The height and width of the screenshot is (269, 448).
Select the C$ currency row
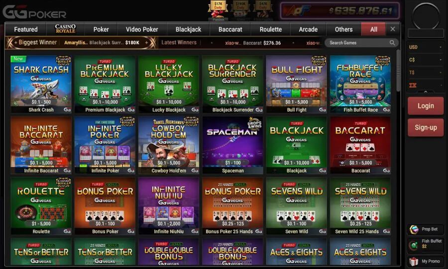click(x=425, y=60)
